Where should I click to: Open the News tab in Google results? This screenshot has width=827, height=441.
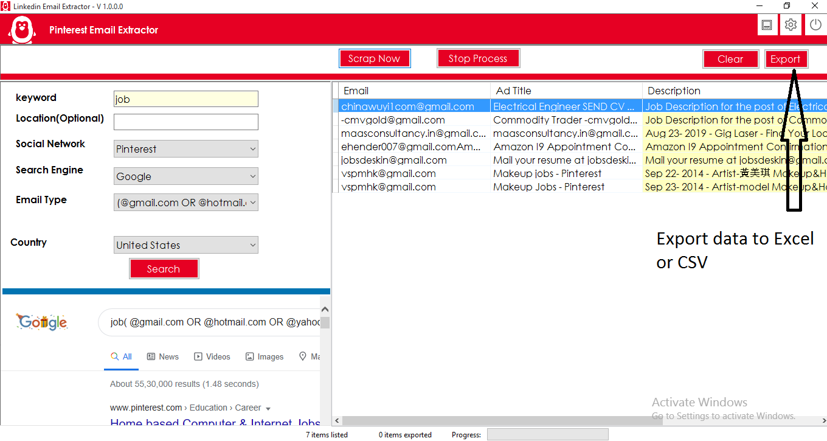tap(163, 356)
